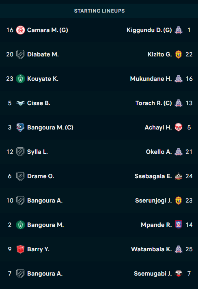Open Mukundane H. player details

click(151, 79)
